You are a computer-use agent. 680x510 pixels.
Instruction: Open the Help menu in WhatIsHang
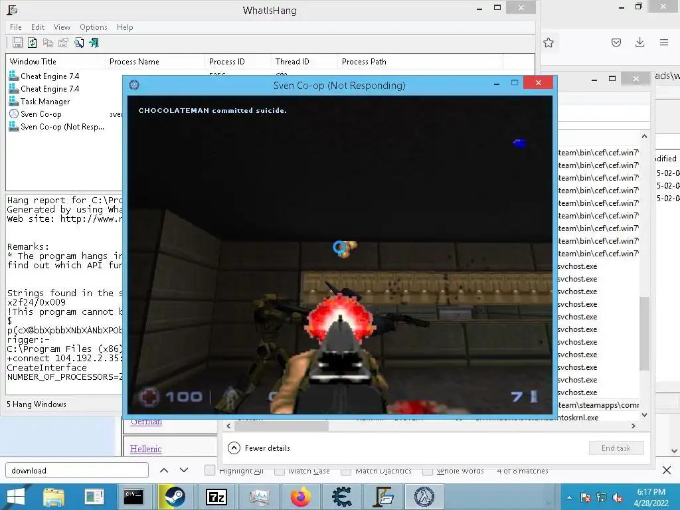125,27
